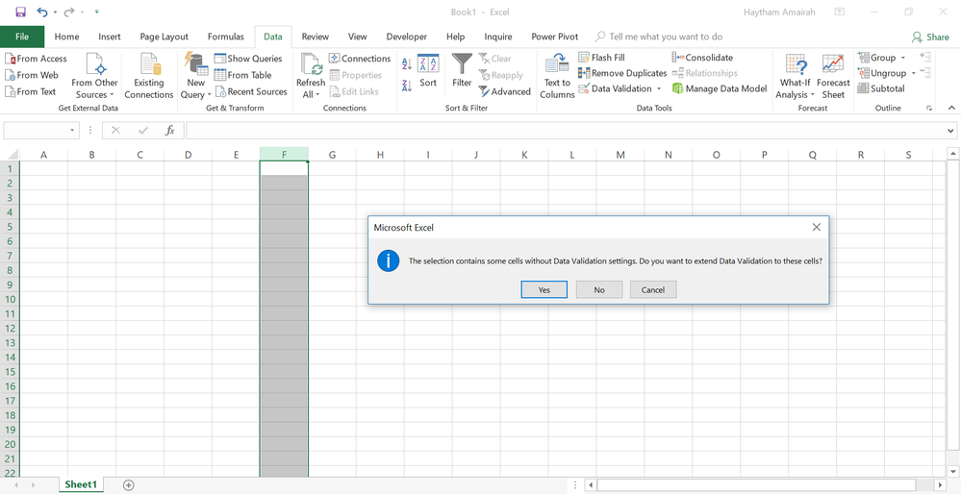Expand Data Validation dropdown arrow
The height and width of the screenshot is (494, 961).
tap(659, 88)
